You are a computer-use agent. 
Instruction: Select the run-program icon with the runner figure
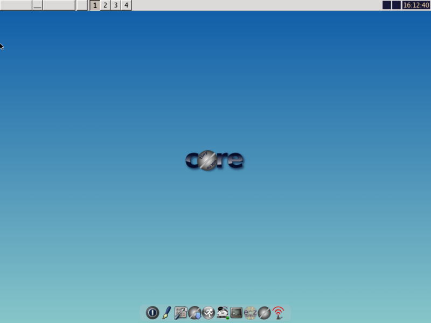point(209,312)
